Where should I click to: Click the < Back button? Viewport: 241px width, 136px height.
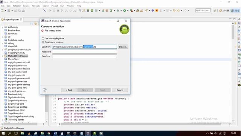point(69,90)
